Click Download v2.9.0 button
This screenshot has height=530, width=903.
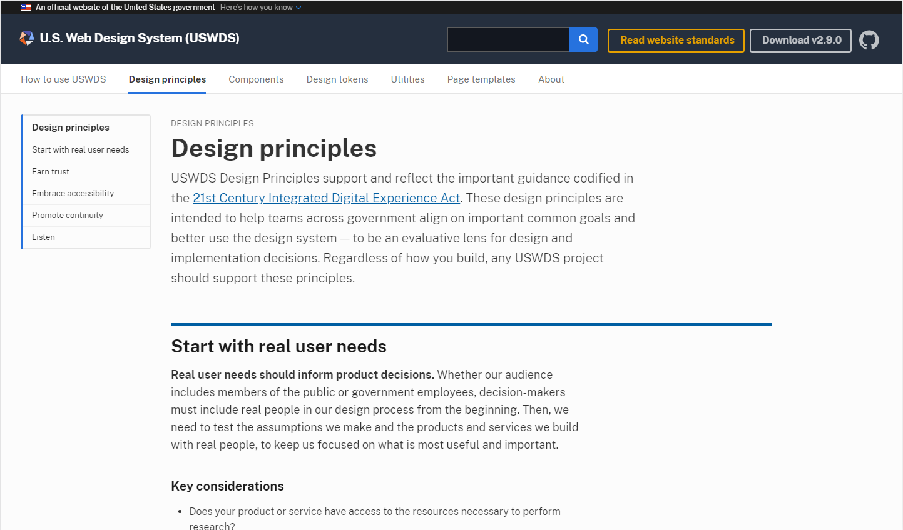click(800, 41)
